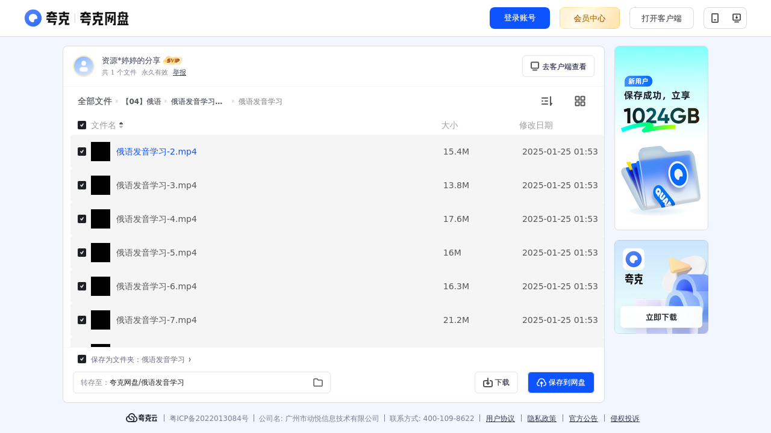
Task: Click the 夸克云 logo in footer
Action: [142, 418]
